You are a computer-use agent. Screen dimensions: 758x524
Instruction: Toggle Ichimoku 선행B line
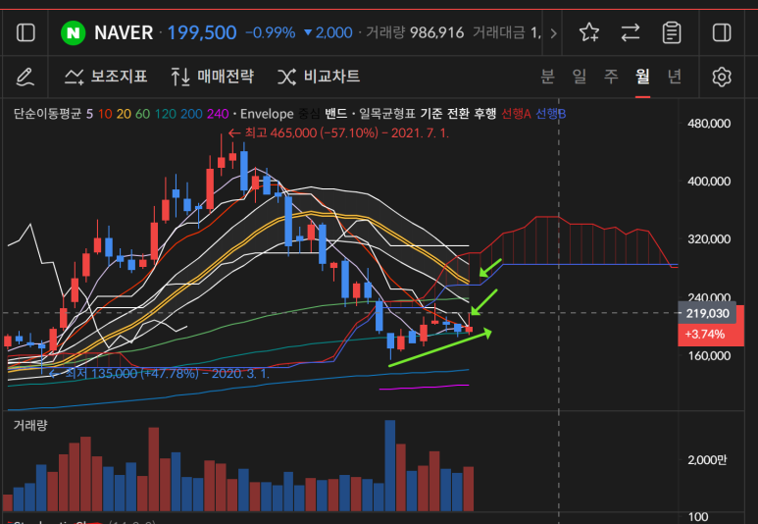pos(551,114)
